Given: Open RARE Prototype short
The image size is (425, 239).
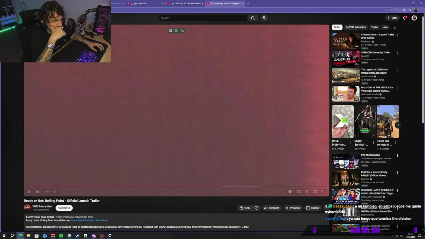Looking at the screenshot, I should pos(343,121).
